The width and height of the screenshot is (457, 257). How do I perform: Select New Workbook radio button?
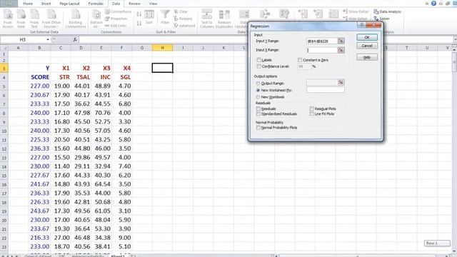(258, 97)
